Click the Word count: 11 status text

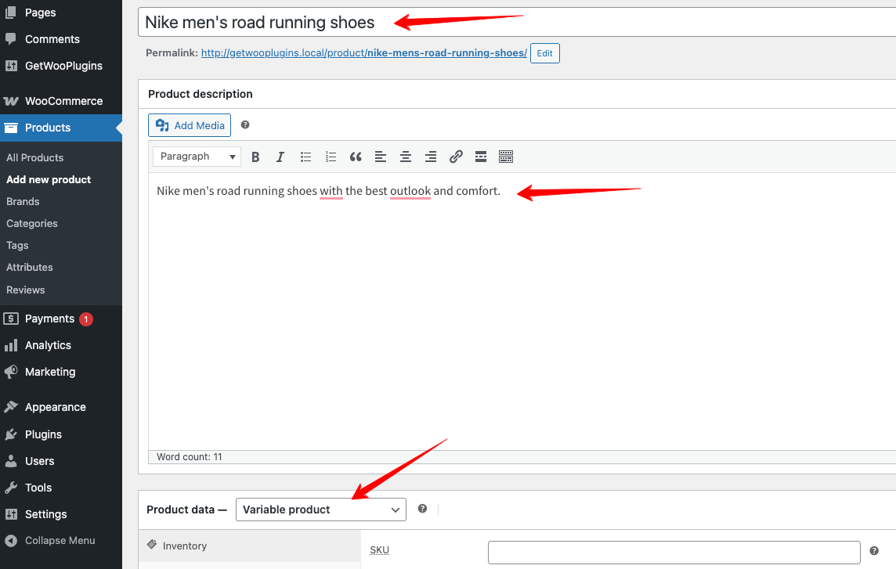pos(189,457)
